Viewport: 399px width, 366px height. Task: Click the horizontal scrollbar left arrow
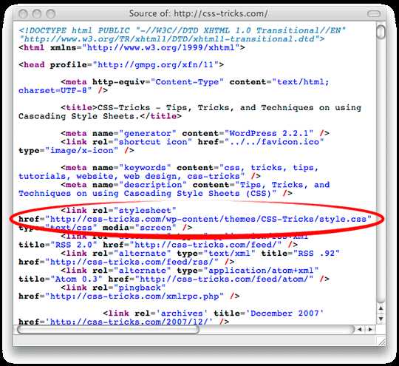(x=359, y=329)
